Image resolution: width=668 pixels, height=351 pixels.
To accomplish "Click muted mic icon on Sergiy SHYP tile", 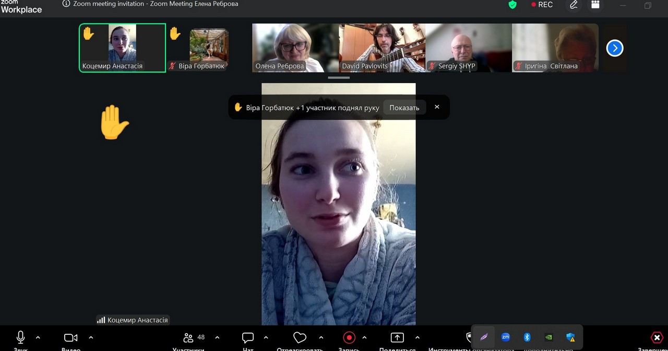I will 432,66.
